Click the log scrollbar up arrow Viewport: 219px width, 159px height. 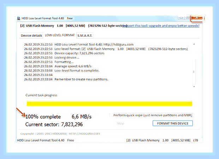click(194, 44)
